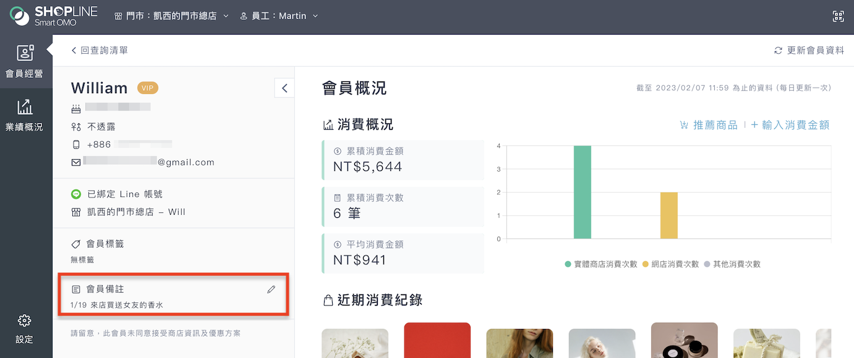Click the 推薦商品 link
Image resolution: width=854 pixels, height=358 pixels.
[x=709, y=125]
